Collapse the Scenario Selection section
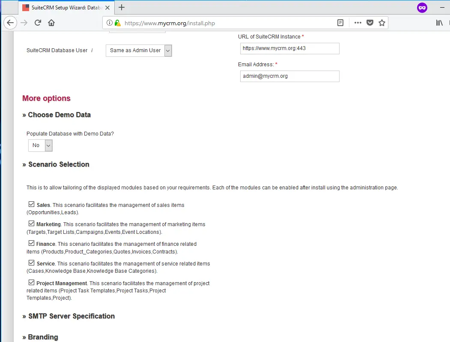 pyautogui.click(x=56, y=165)
